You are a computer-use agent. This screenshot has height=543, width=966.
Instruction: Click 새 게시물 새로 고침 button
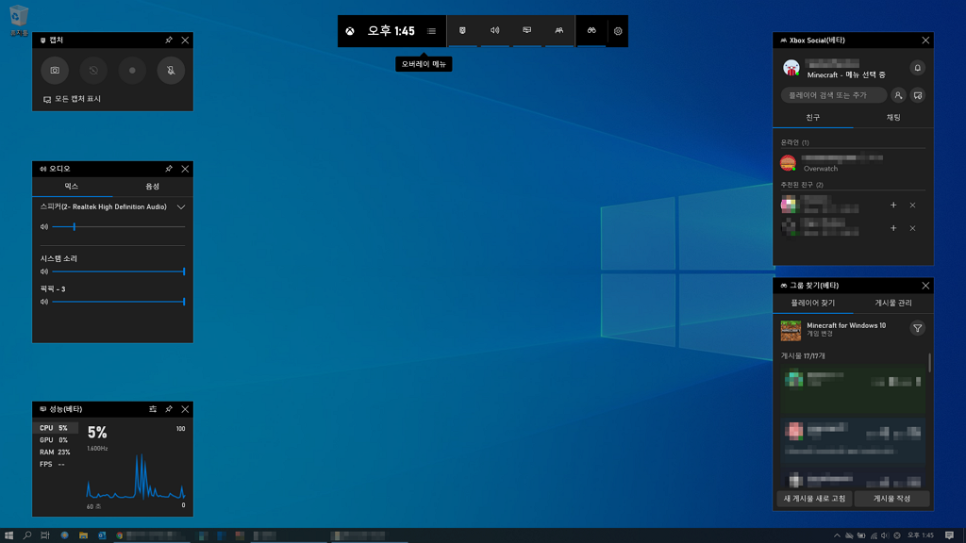(814, 499)
